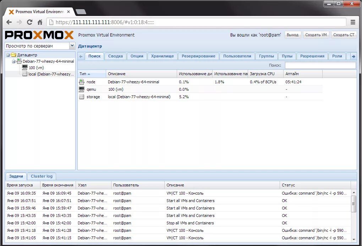
Task: Collapse the Датацентр tree node
Action: 8,55
